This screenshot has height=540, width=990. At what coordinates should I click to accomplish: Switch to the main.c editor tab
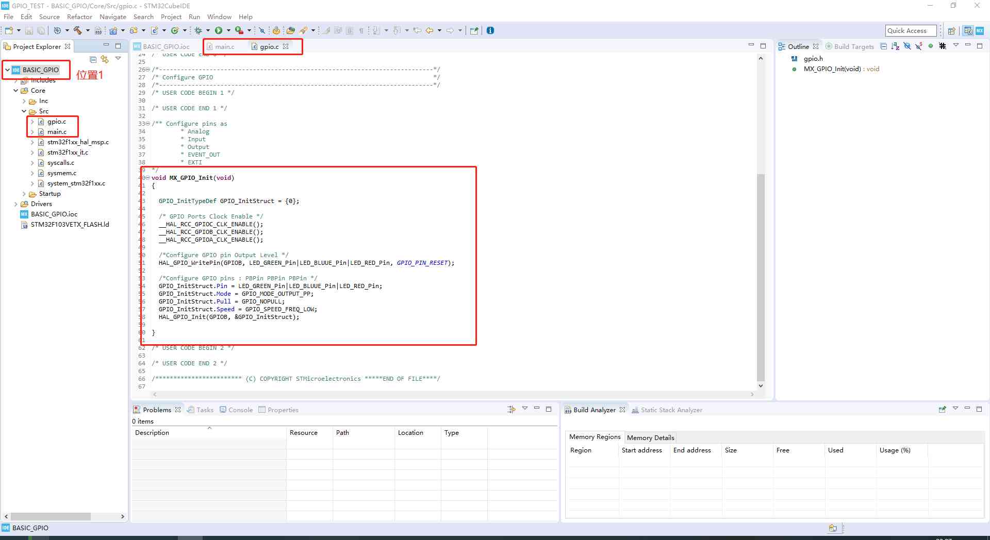pos(224,46)
